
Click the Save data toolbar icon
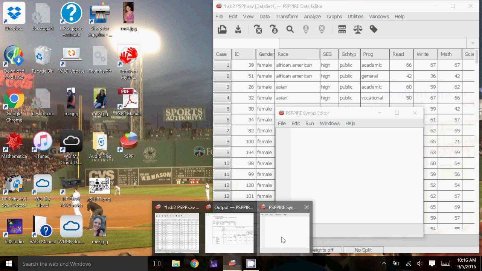[x=238, y=29]
